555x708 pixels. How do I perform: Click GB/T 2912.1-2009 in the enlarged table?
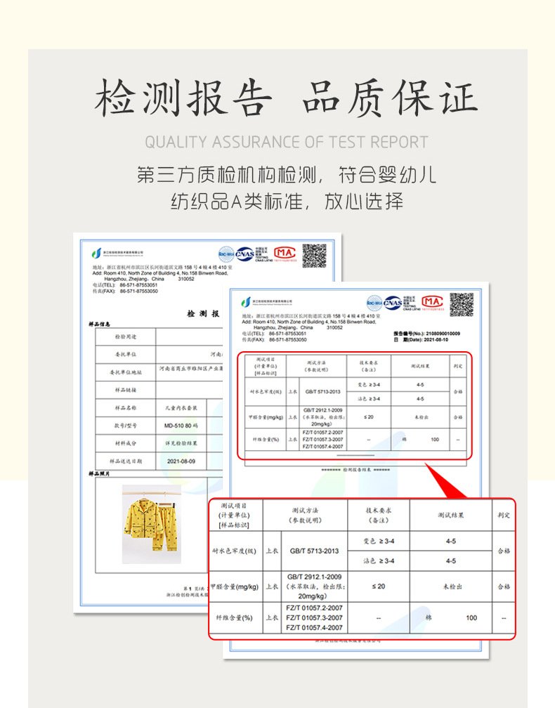pos(314,577)
